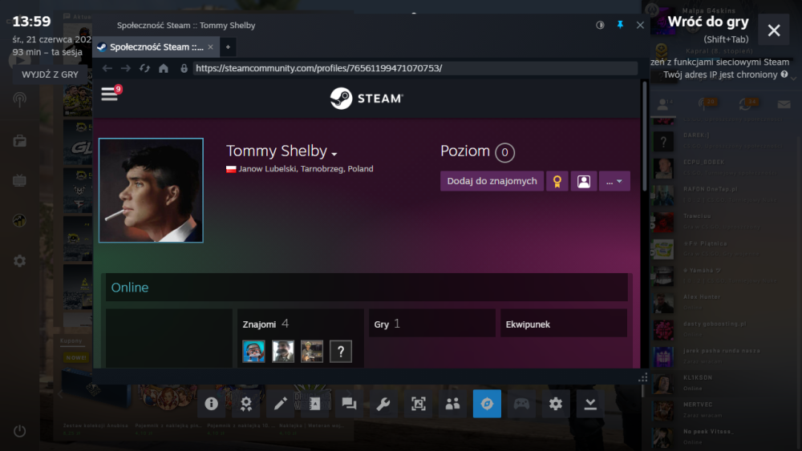Select the Społeczność Steam browser tab
Viewport: 802px width, 451px height.
click(156, 47)
